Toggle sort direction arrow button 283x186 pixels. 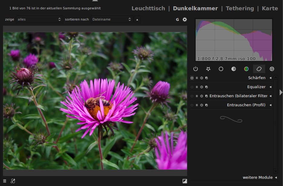(x=137, y=19)
